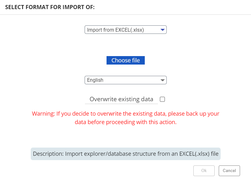Viewport: 251px width, 188px height.
Task: Click the English text in the language field
Action: (96, 80)
